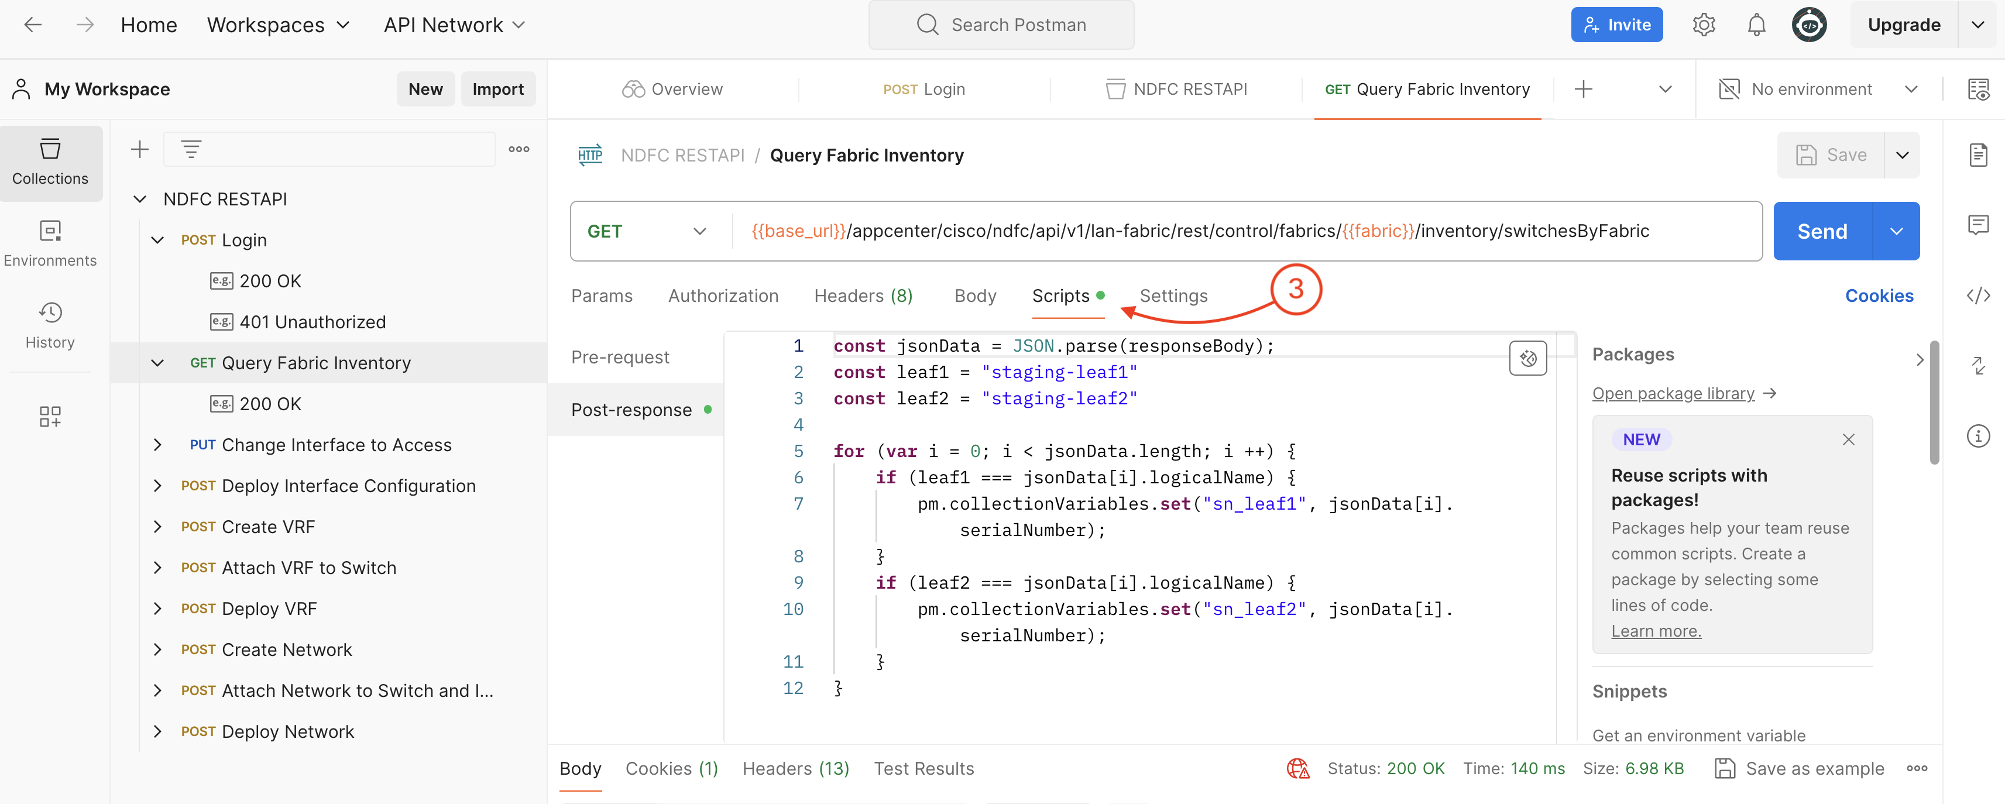Go back with the left arrow icon
2005x804 pixels.
(33, 25)
